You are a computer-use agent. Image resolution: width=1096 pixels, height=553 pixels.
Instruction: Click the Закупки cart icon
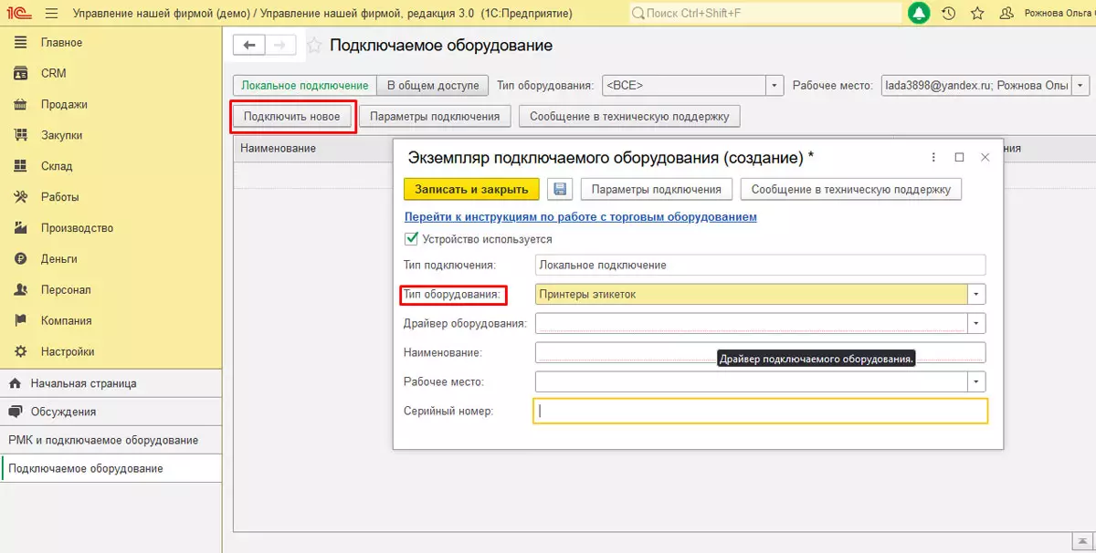(x=21, y=135)
